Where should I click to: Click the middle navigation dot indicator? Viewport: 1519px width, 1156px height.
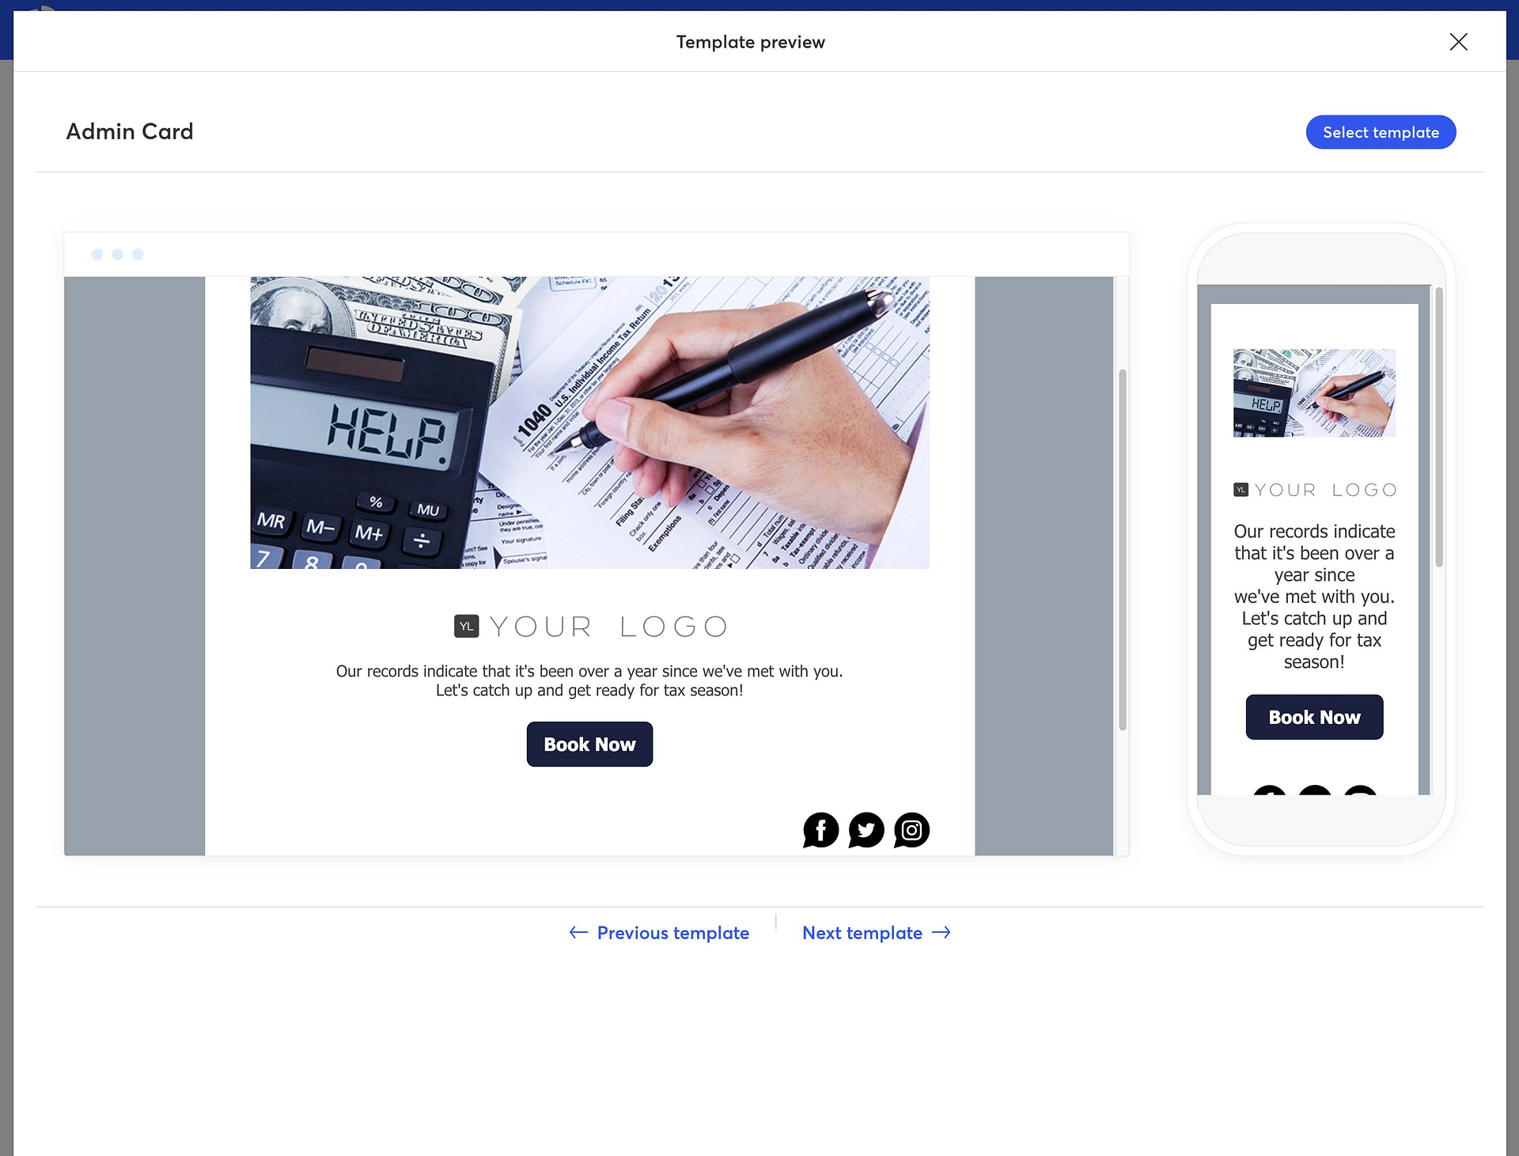click(119, 254)
